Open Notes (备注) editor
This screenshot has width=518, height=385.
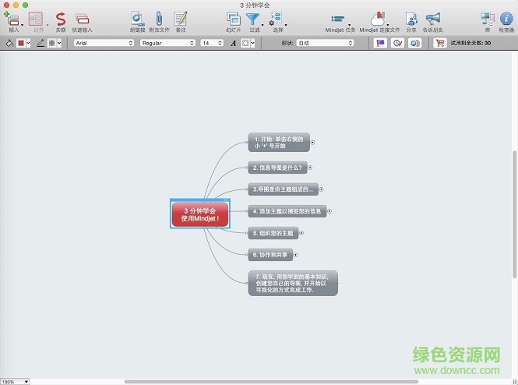(x=181, y=19)
